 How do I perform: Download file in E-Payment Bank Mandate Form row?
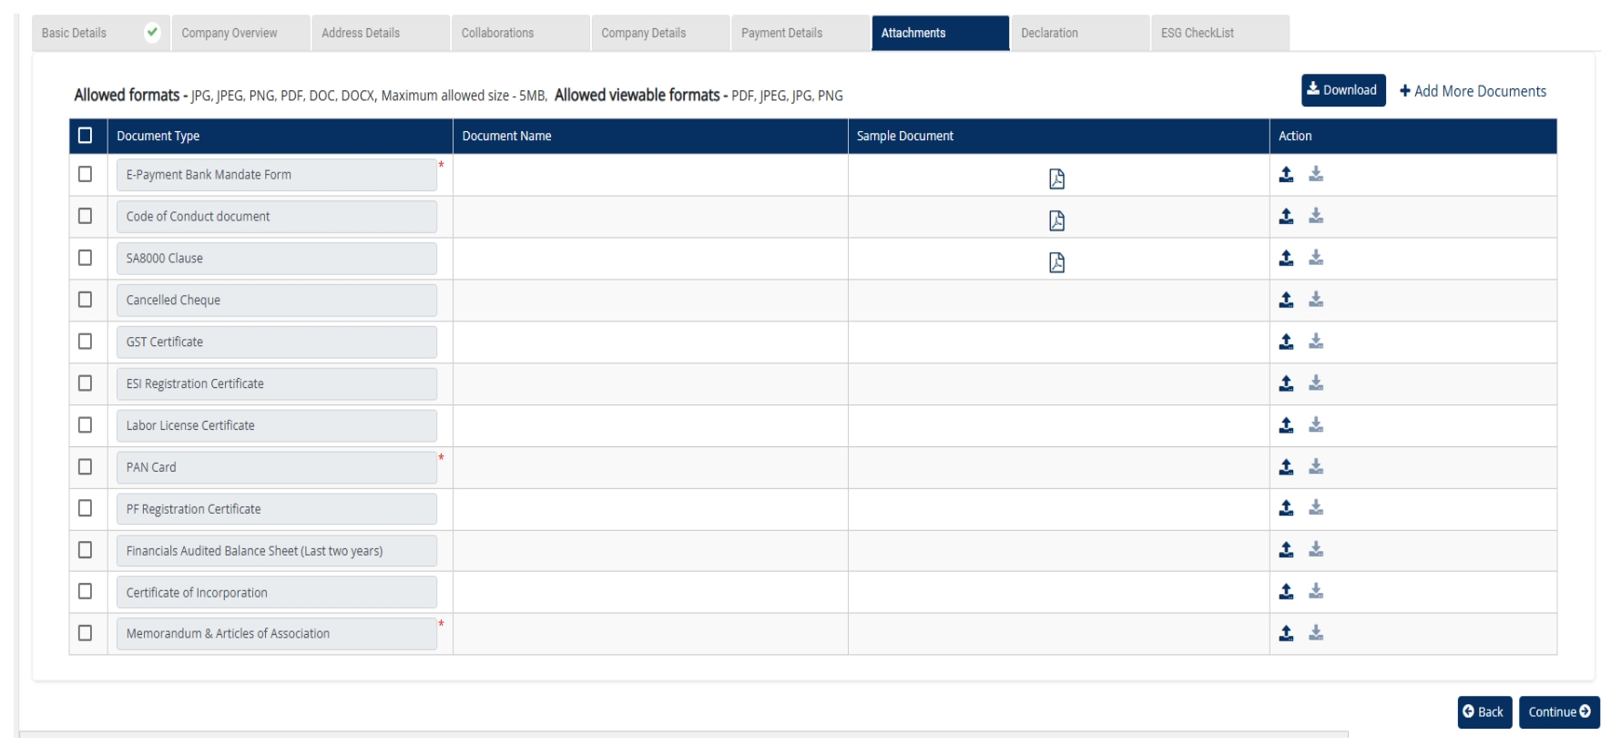click(x=1316, y=174)
